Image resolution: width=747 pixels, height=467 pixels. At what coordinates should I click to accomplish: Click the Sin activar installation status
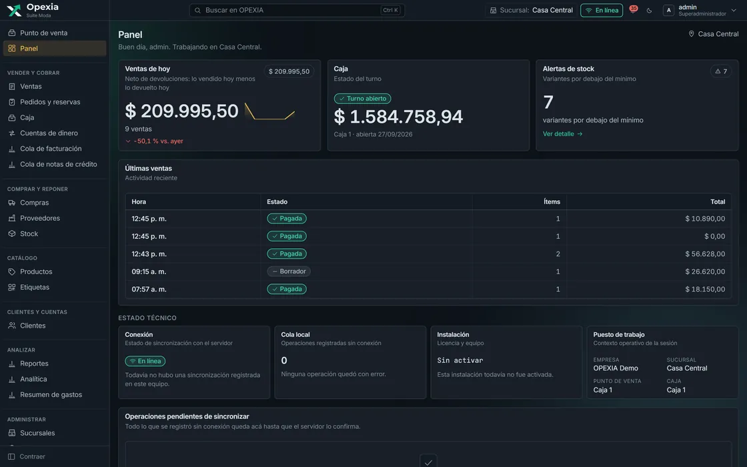pos(460,361)
